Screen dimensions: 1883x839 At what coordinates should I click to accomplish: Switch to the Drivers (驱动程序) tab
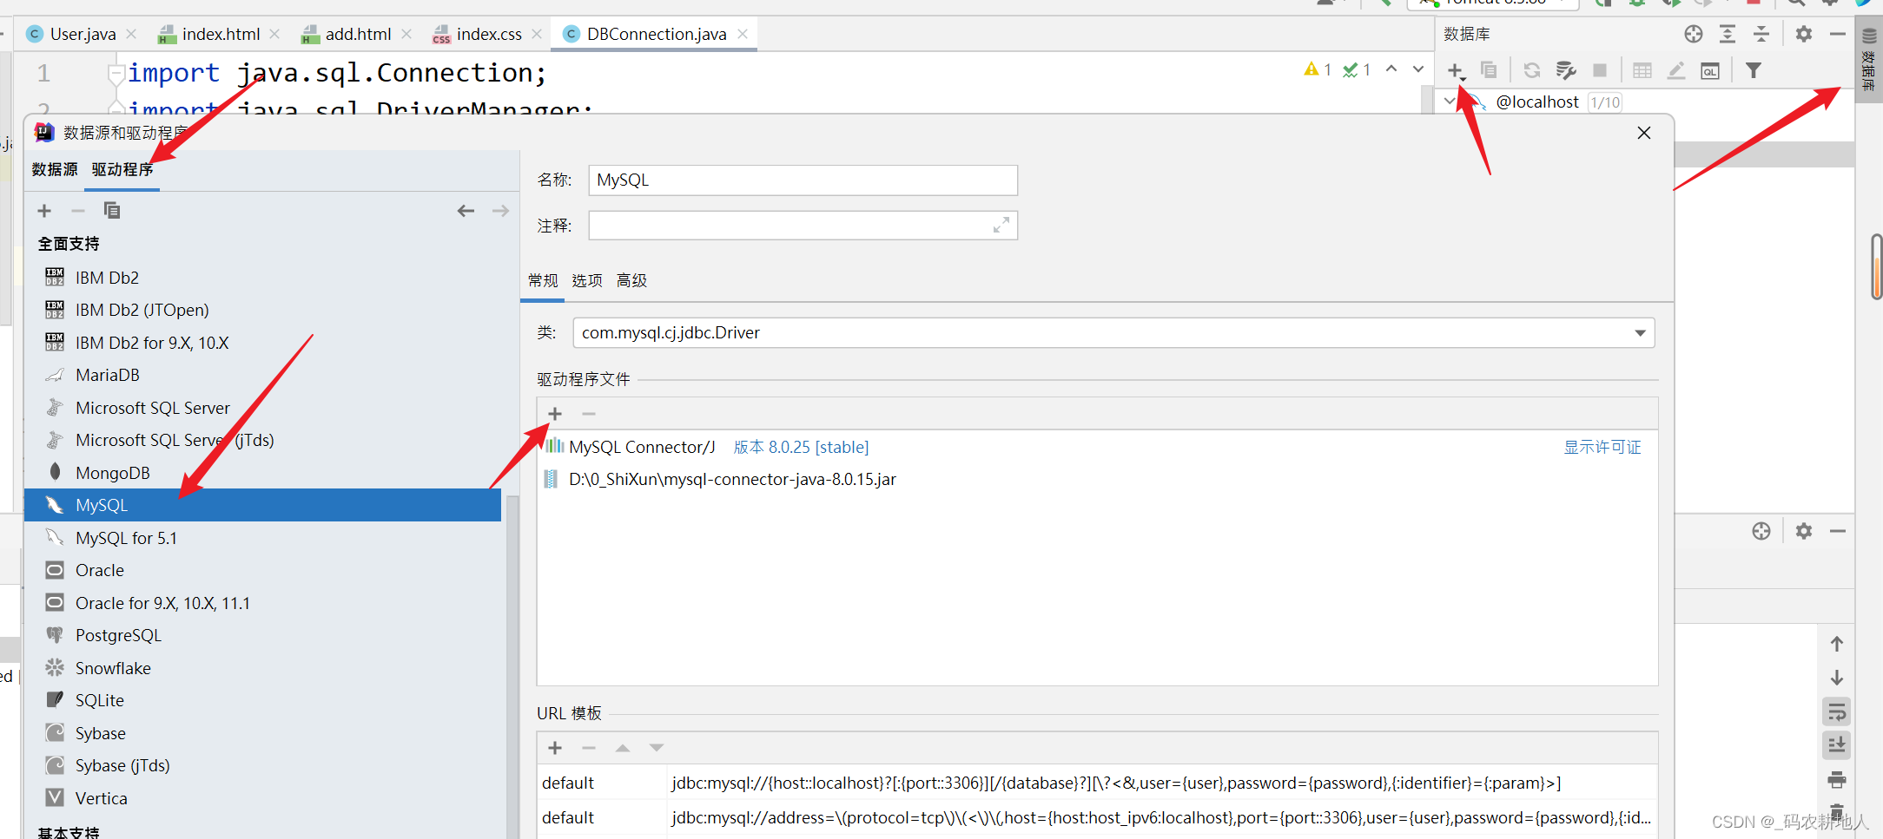pyautogui.click(x=122, y=169)
